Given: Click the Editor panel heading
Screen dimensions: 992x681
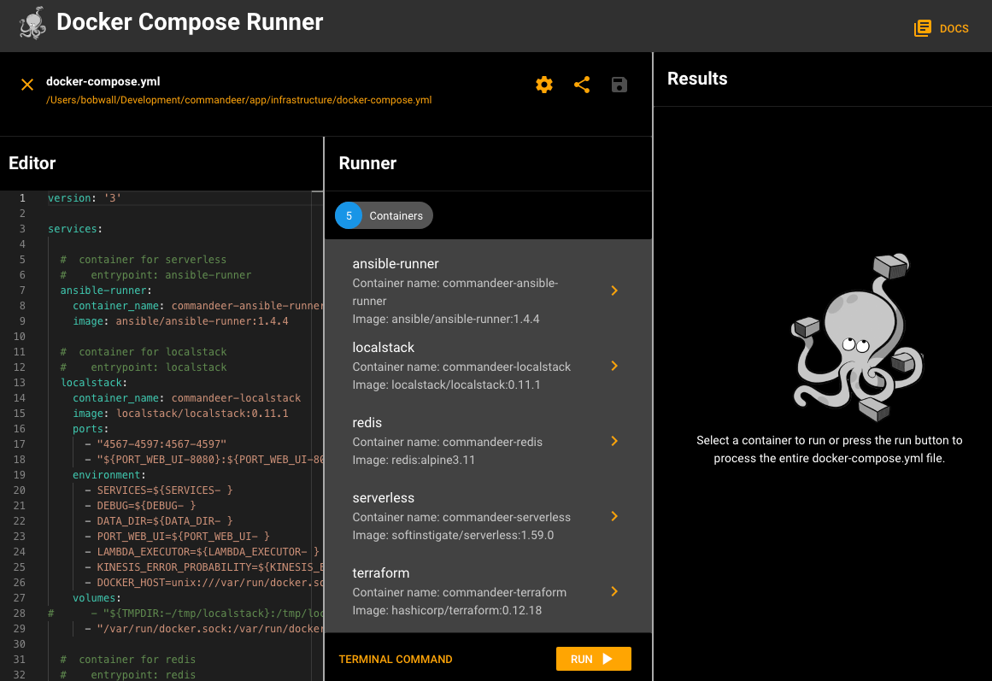Looking at the screenshot, I should tap(32, 163).
